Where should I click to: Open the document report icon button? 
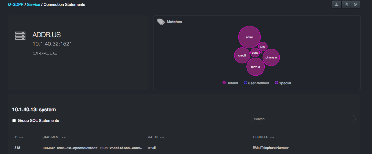pos(346,4)
